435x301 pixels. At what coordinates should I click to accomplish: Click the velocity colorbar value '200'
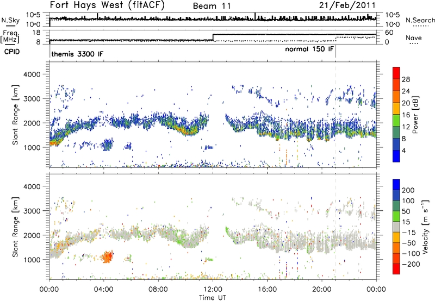(408, 190)
